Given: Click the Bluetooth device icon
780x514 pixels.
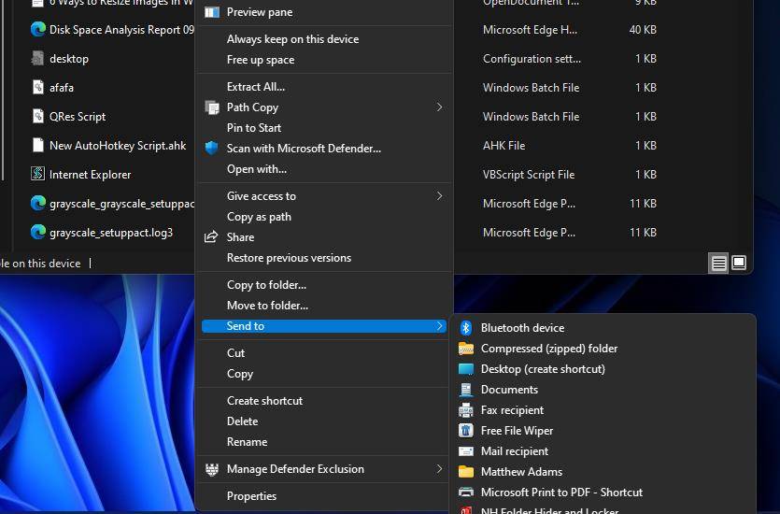Looking at the screenshot, I should (465, 328).
